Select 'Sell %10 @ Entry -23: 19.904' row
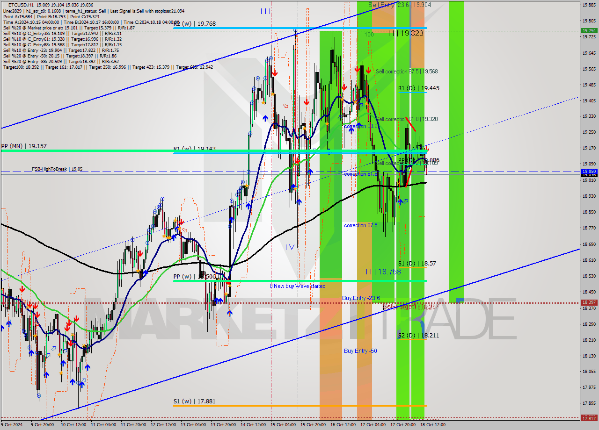599x430 pixels. click(61, 50)
